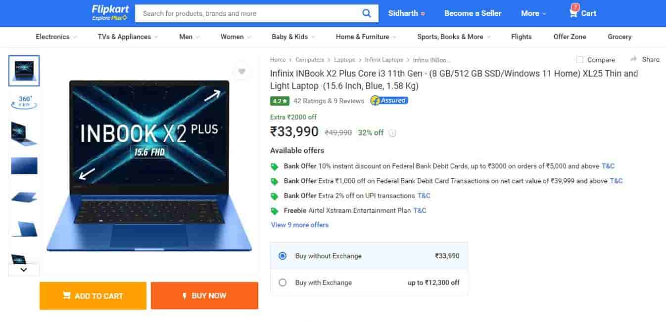Viewport: 666px width, 321px height.
Task: Go to the Flipkart home logo
Action: pos(110,13)
